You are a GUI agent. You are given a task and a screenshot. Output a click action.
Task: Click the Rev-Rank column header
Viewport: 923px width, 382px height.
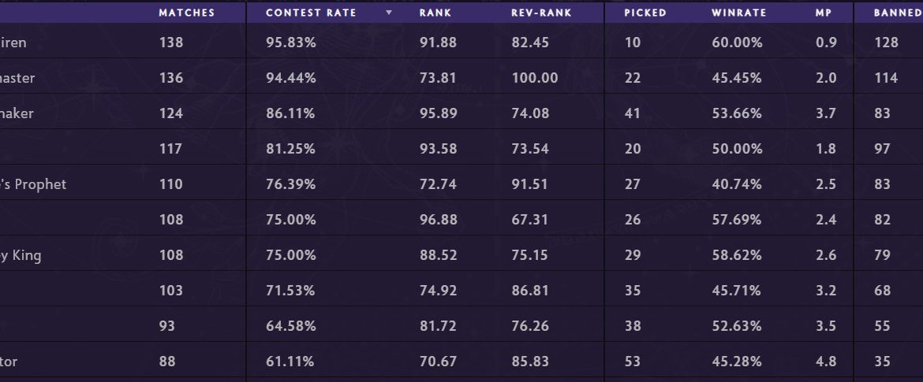[541, 13]
